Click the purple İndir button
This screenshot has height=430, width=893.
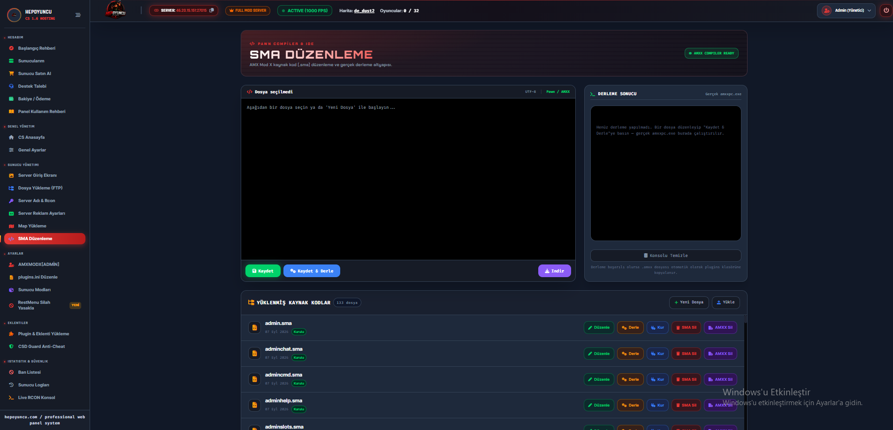554,271
